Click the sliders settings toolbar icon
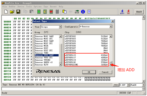The width and height of the screenshot is (147, 96). coord(70,12)
